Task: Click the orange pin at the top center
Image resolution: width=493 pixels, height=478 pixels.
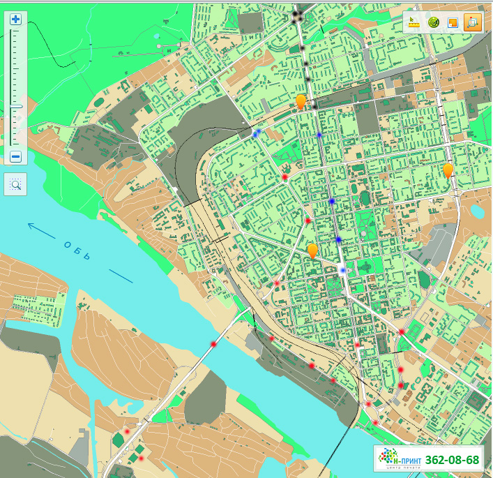Action: click(x=301, y=102)
